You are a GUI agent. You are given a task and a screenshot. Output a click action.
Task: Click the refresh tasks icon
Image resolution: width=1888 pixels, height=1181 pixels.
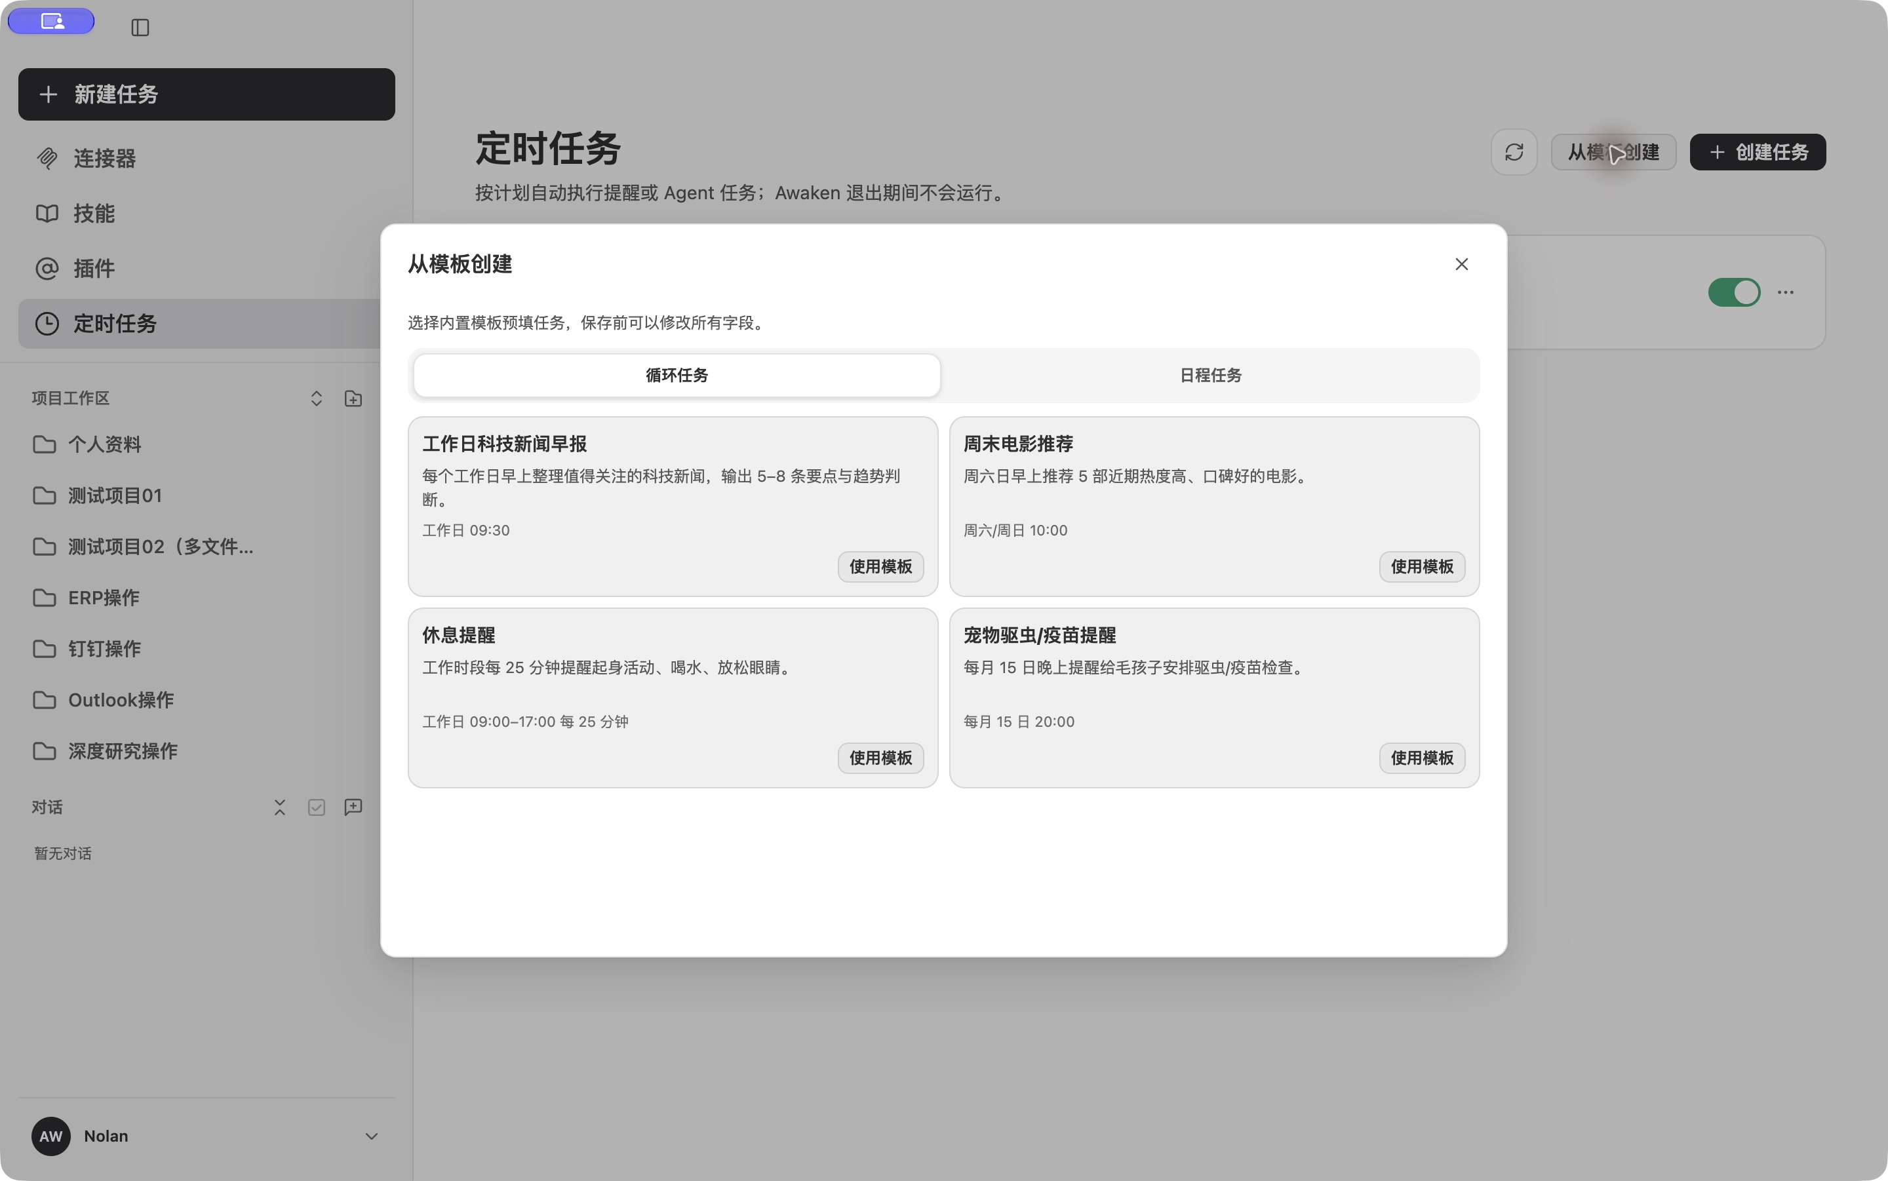tap(1514, 152)
